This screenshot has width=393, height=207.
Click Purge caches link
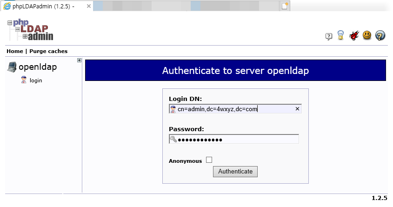[x=48, y=51]
